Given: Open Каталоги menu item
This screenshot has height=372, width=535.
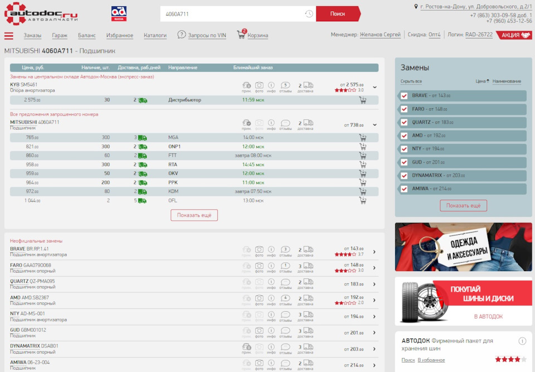Looking at the screenshot, I should [x=155, y=35].
